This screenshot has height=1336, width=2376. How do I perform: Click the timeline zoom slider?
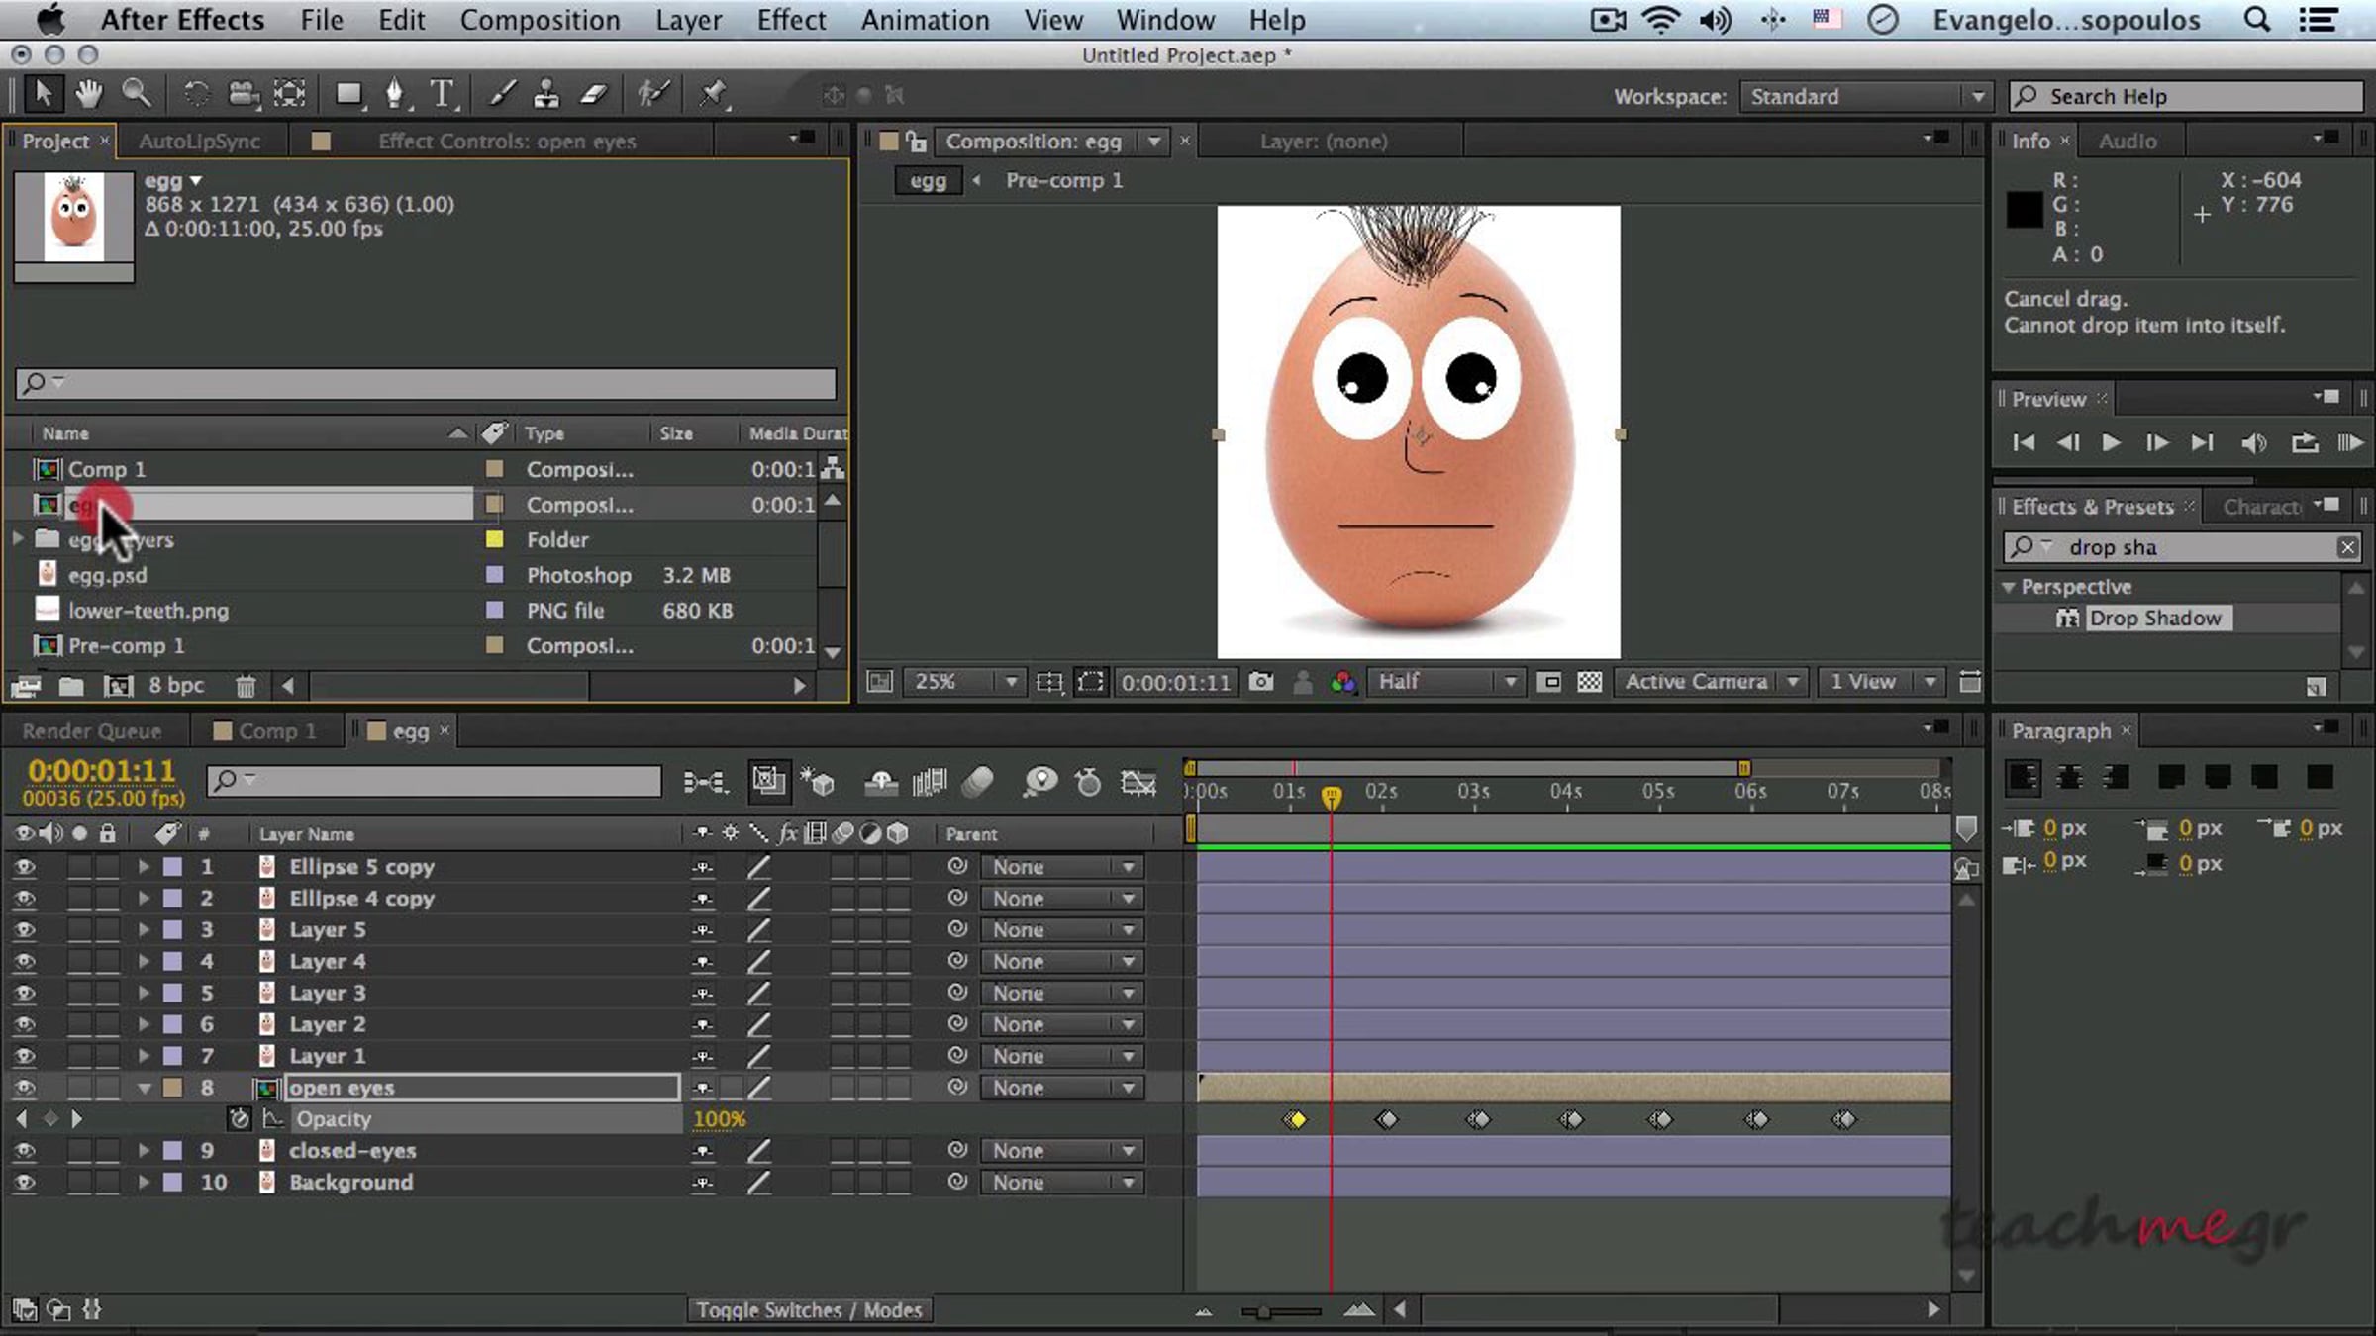point(1264,1312)
